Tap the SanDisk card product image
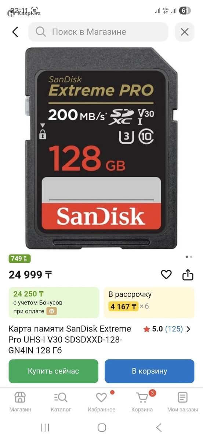Image resolution: width=203 pixels, height=440 pixels. tap(101, 148)
